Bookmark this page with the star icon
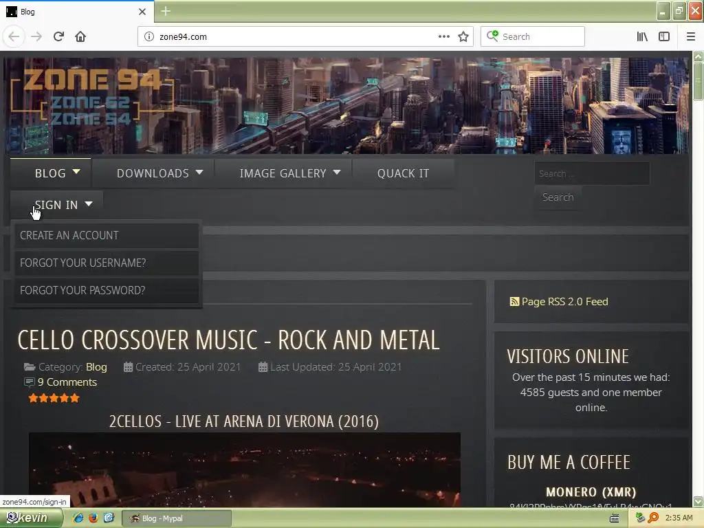This screenshot has width=704, height=528. coord(463,37)
